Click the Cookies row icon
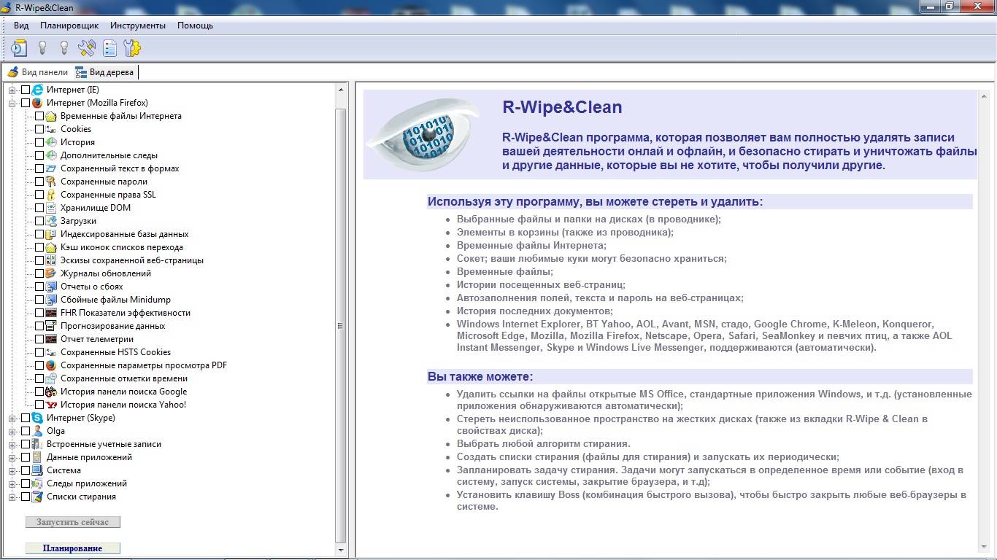The width and height of the screenshot is (997, 560). tap(51, 129)
